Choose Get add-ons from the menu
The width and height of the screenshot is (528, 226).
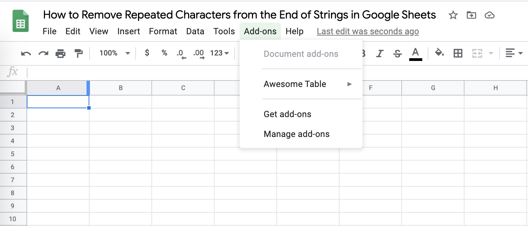coord(287,114)
